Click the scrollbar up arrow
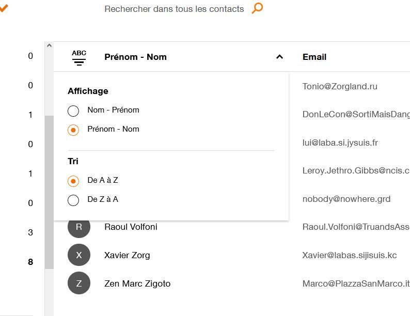Screen dimensions: 410x316 click(x=49, y=45)
